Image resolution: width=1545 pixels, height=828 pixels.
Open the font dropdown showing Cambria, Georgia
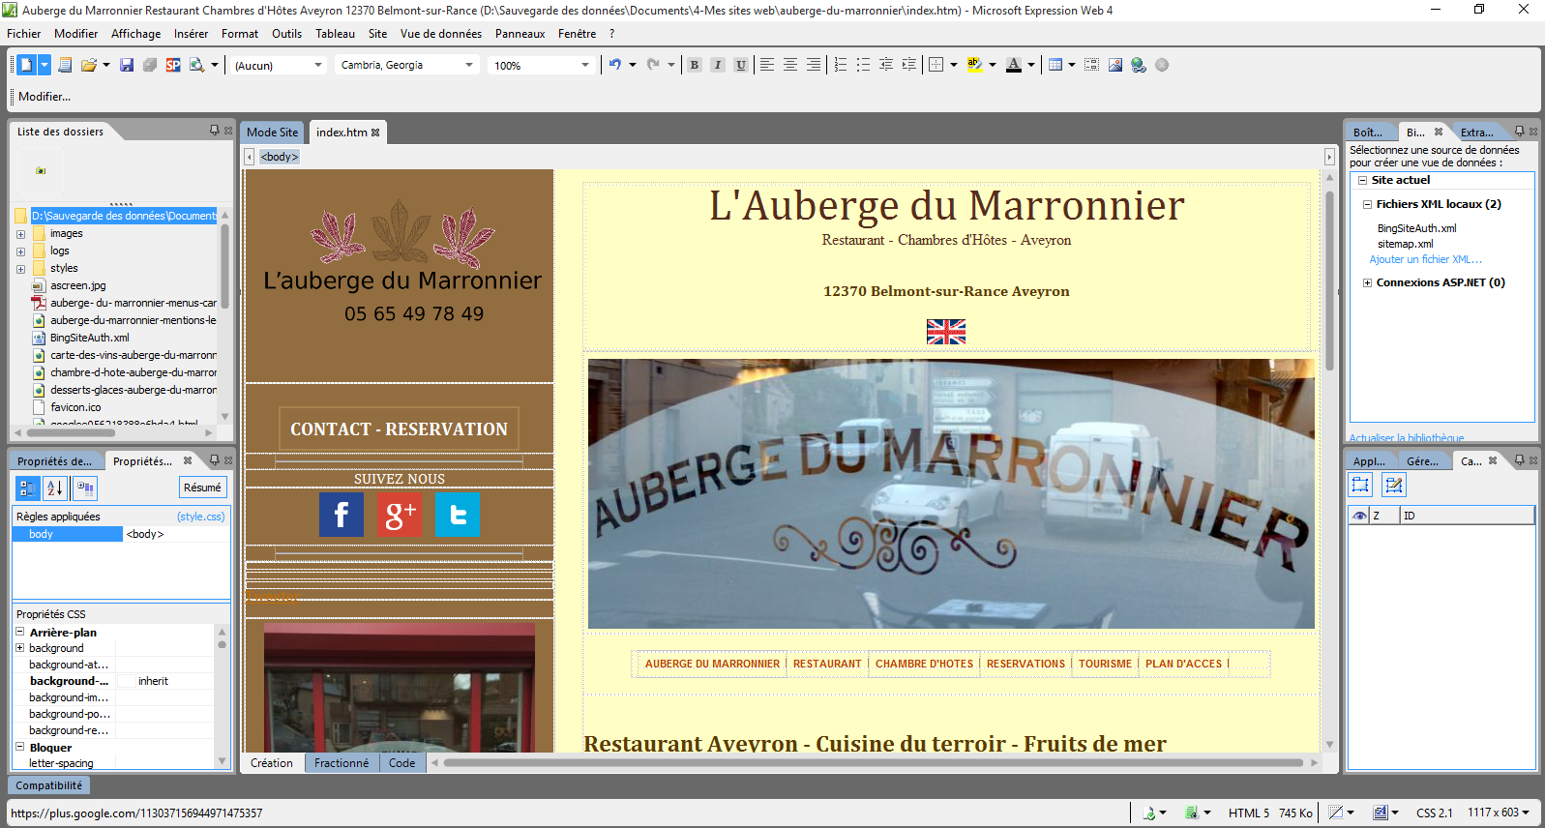[x=407, y=65]
